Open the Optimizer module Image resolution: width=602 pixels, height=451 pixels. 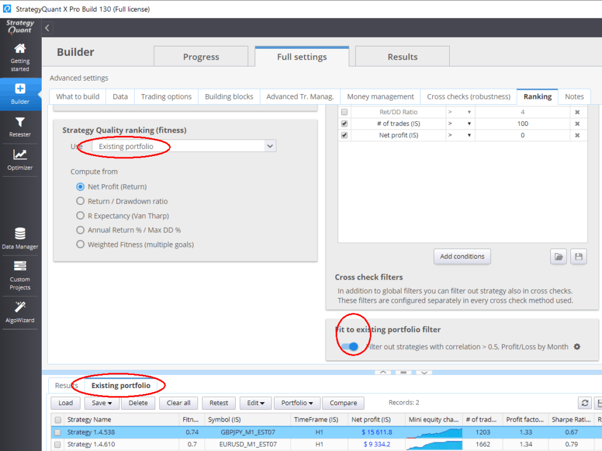click(20, 160)
